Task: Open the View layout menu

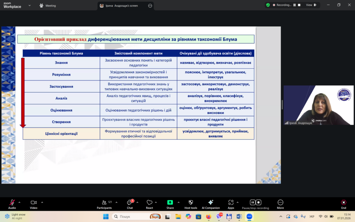Action: 311,5
